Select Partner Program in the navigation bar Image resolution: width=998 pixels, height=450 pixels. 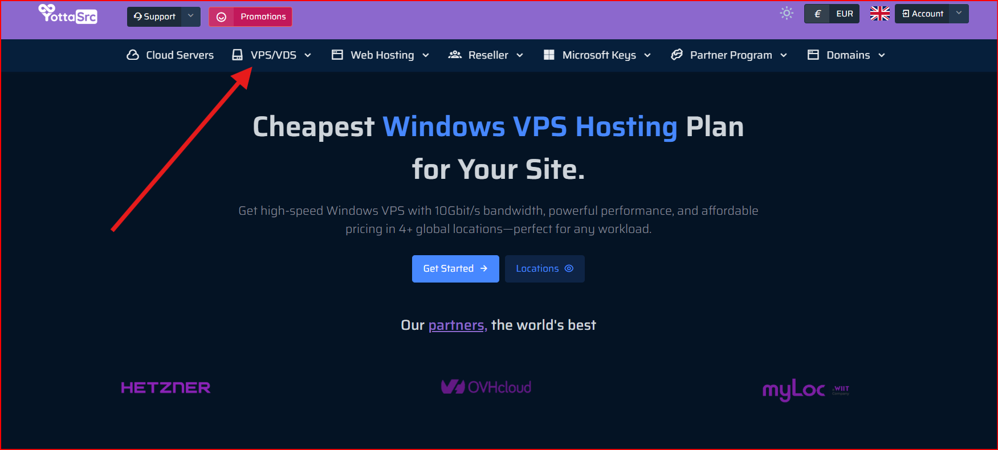[731, 55]
